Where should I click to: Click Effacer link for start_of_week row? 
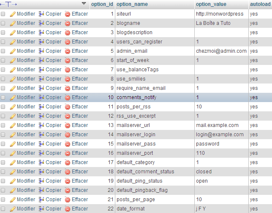pyautogui.click(x=79, y=60)
